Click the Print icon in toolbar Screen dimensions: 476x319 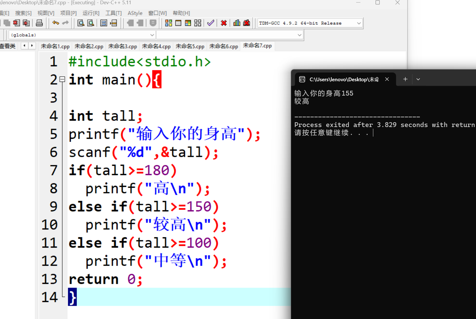(x=39, y=23)
